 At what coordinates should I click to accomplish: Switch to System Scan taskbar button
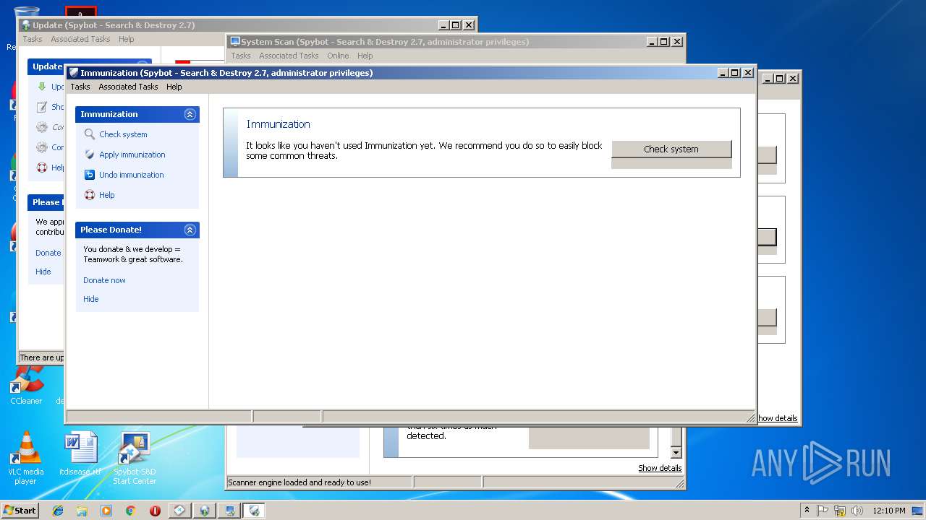coord(229,511)
